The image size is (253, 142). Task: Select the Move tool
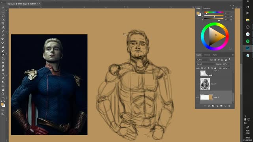click(x=3, y=8)
